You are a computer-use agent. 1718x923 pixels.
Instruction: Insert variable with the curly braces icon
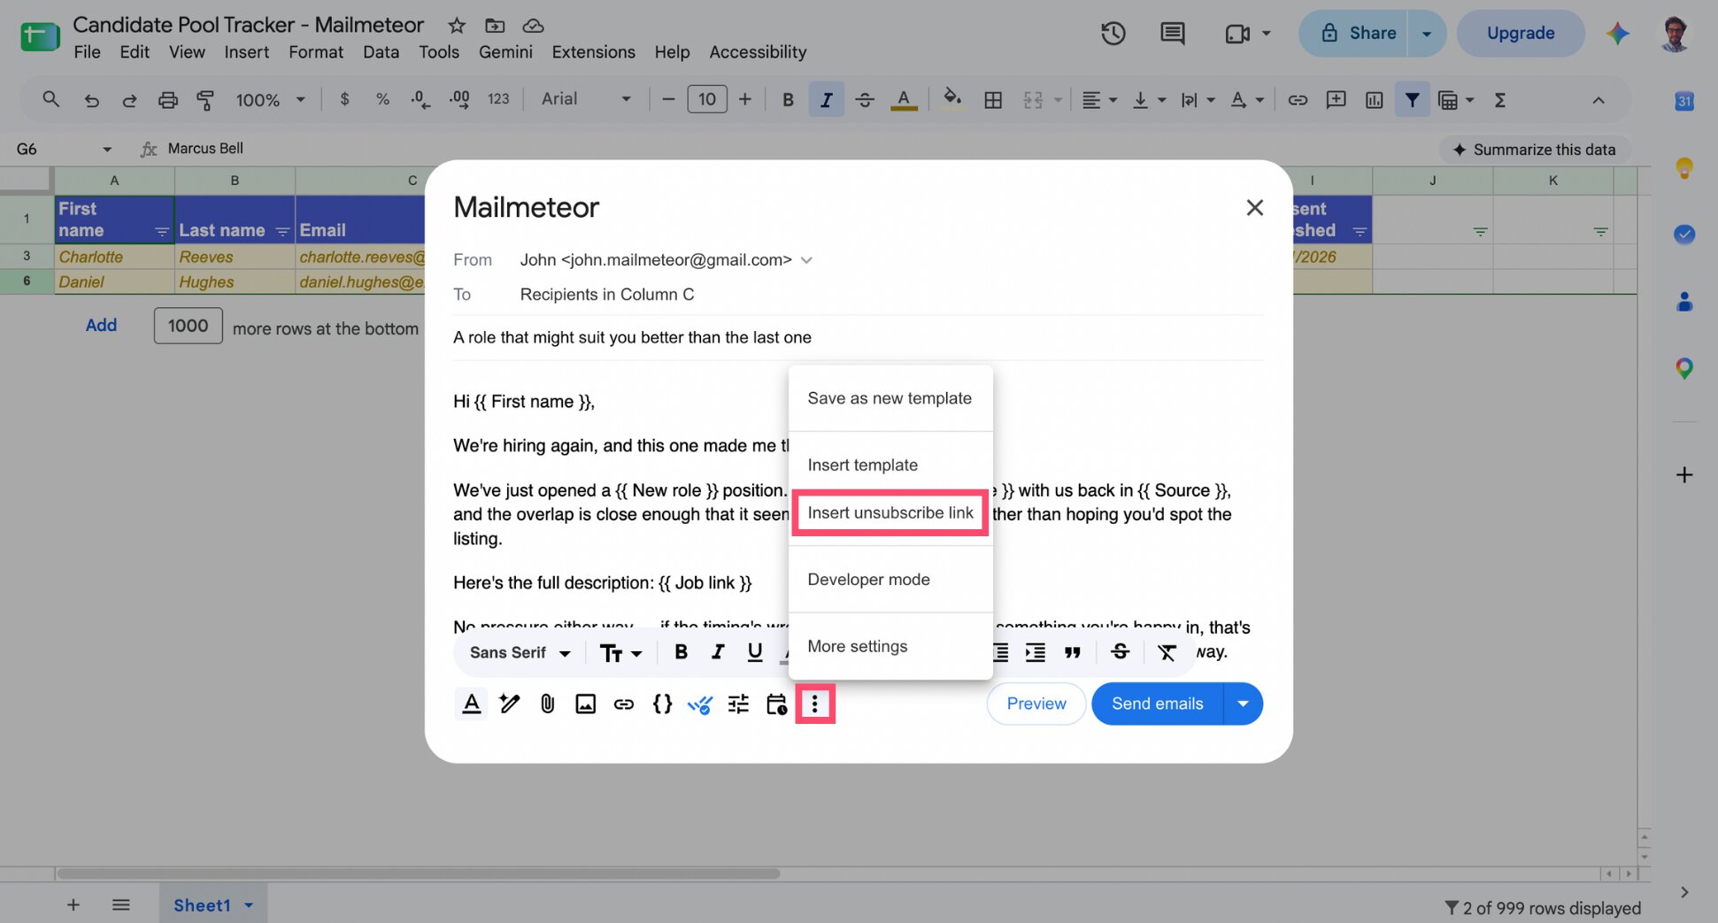coord(662,704)
